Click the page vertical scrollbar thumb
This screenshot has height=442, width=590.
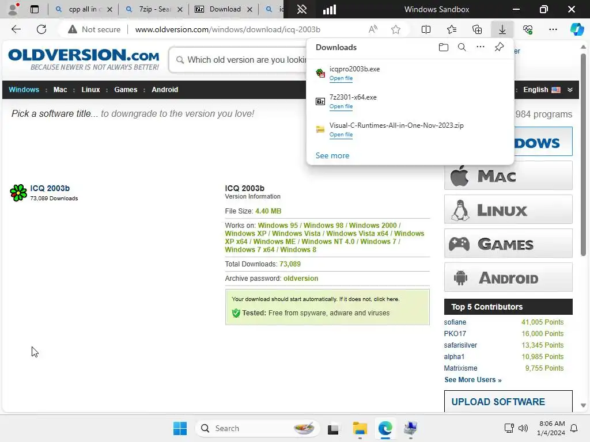pyautogui.click(x=583, y=155)
